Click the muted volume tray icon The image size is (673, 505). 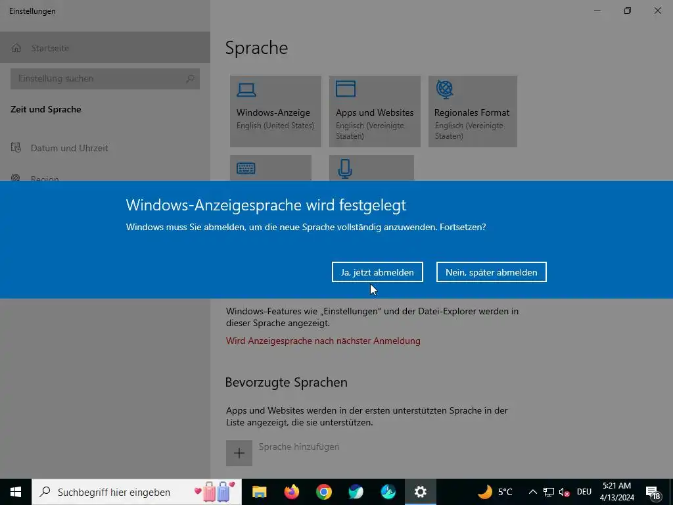(x=565, y=492)
